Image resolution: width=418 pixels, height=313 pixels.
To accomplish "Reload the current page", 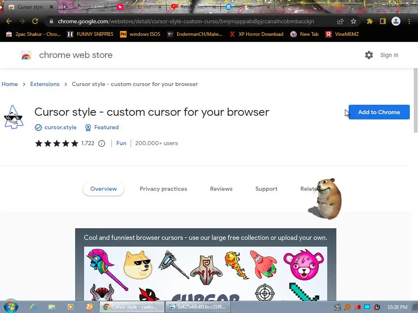I will click(35, 21).
